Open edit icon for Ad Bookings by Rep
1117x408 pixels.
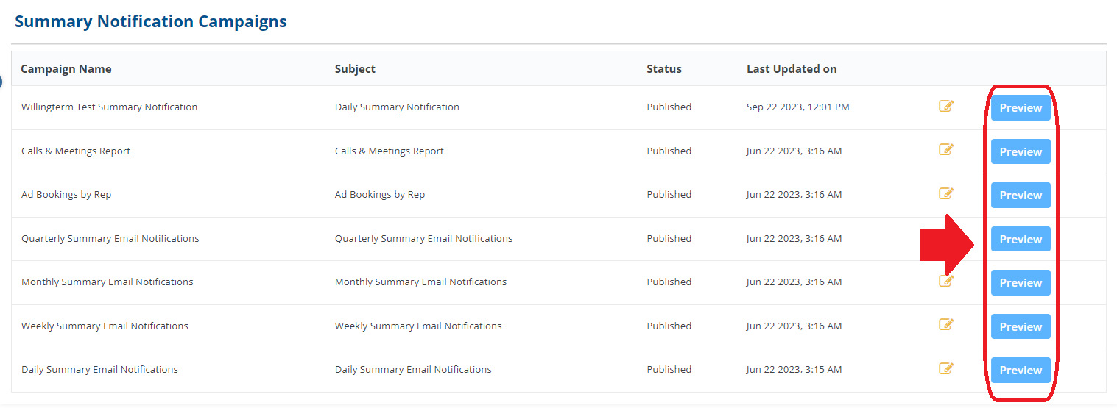click(946, 193)
